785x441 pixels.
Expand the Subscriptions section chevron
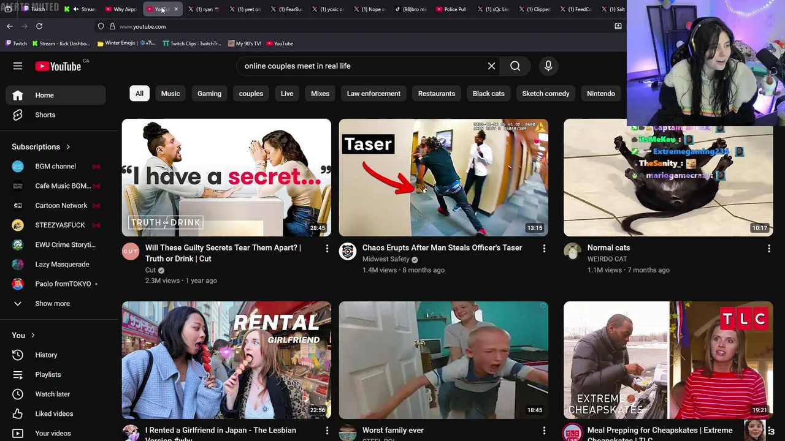tap(68, 147)
